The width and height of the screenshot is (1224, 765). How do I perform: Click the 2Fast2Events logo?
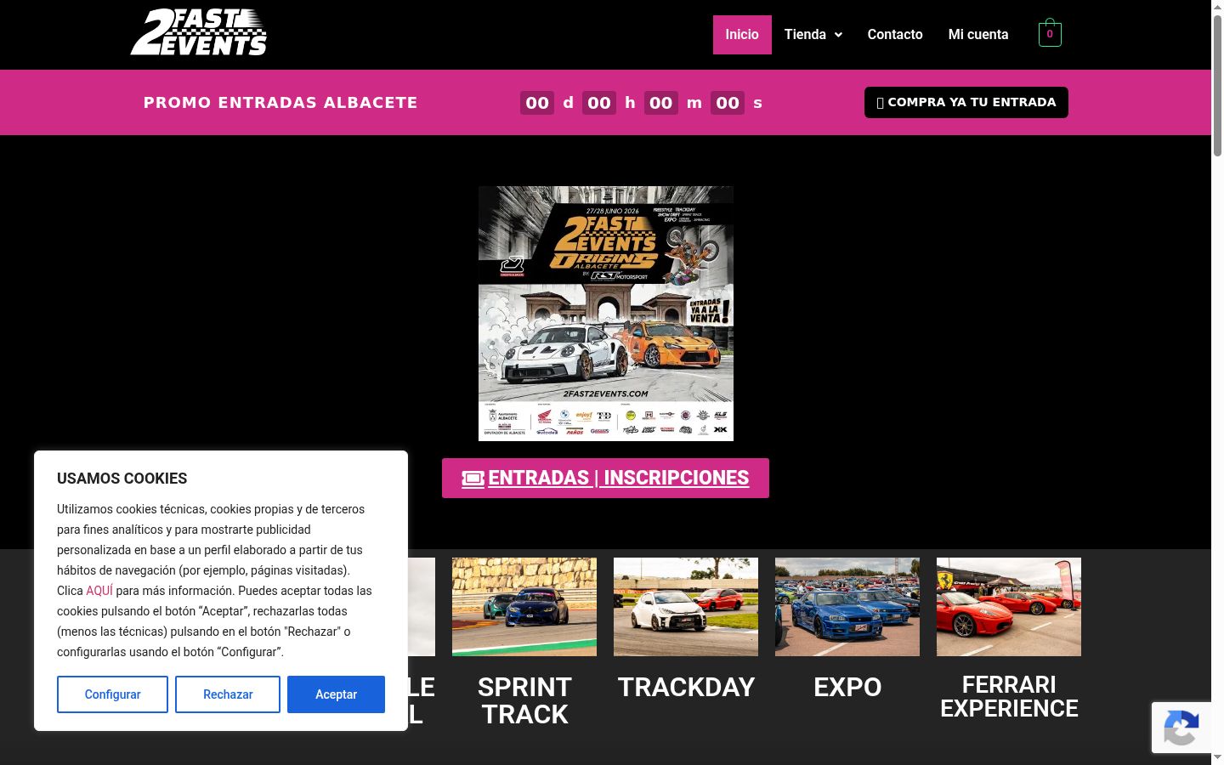(198, 32)
